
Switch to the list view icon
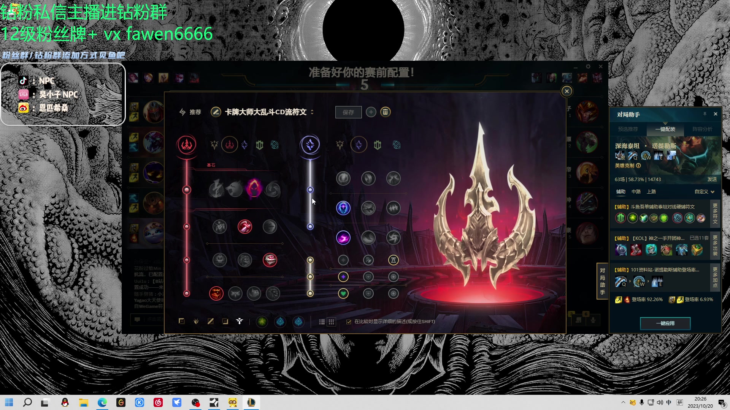click(x=322, y=322)
